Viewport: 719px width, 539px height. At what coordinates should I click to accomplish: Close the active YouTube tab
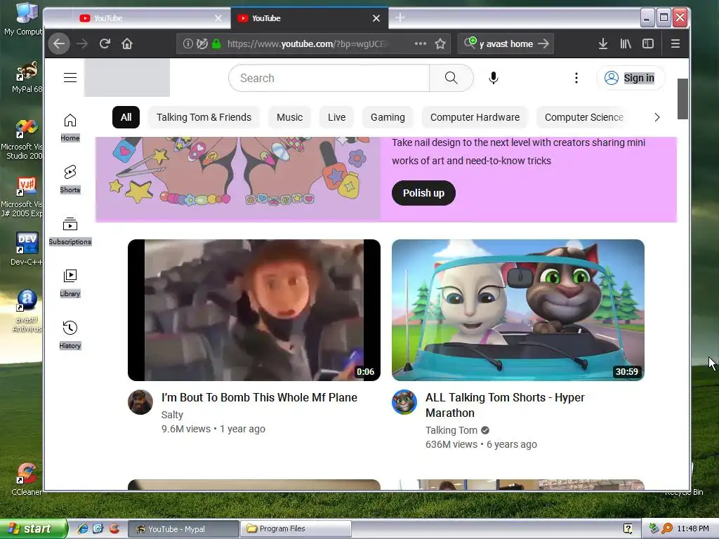tap(376, 18)
